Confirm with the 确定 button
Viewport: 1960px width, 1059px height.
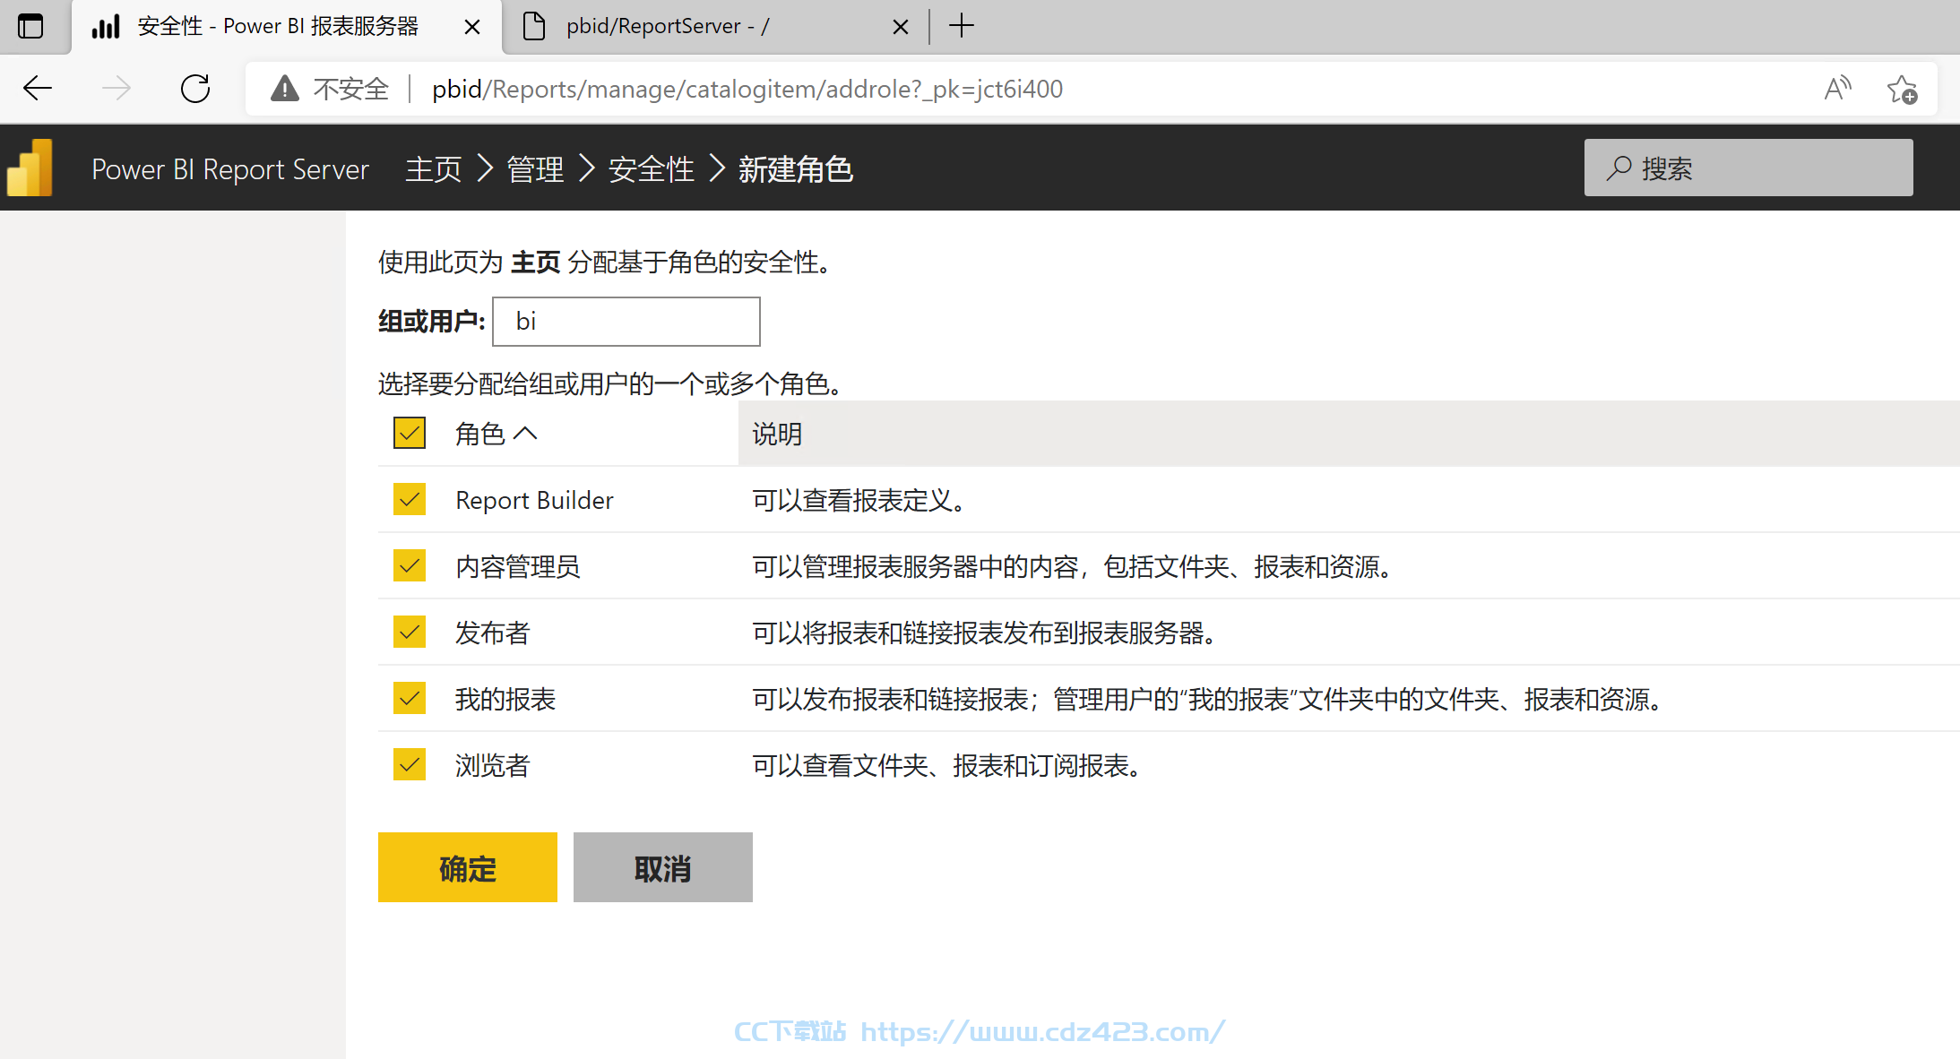(x=468, y=867)
